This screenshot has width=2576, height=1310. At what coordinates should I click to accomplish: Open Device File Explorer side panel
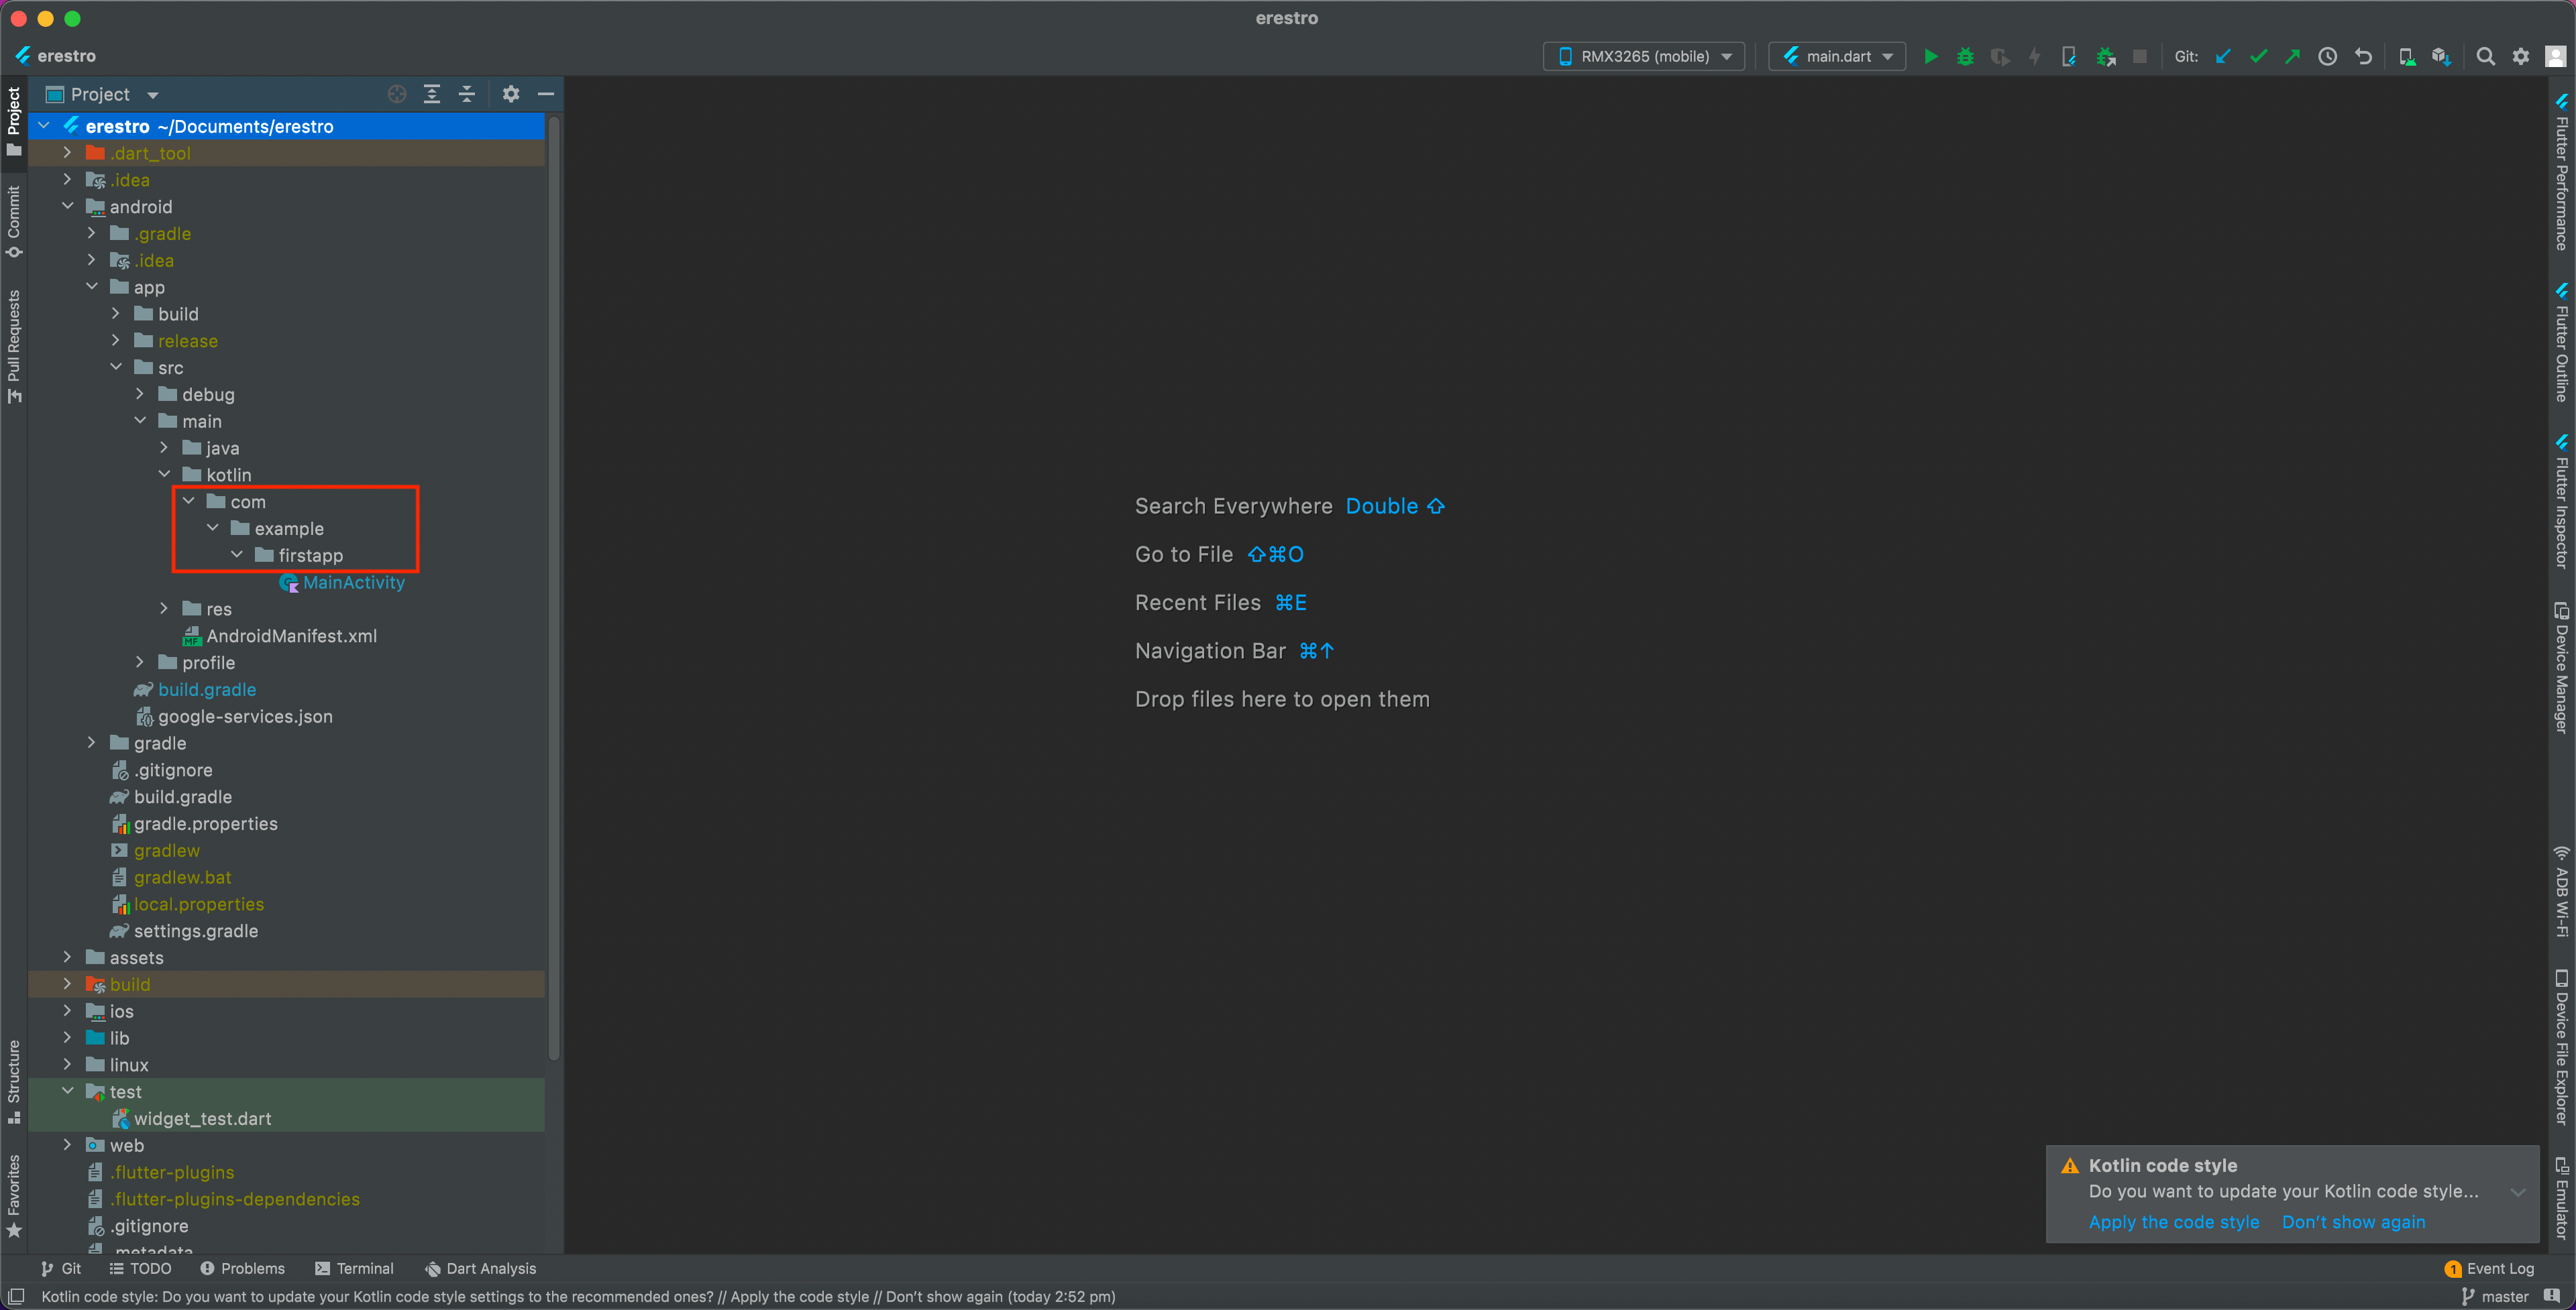click(x=2561, y=1047)
